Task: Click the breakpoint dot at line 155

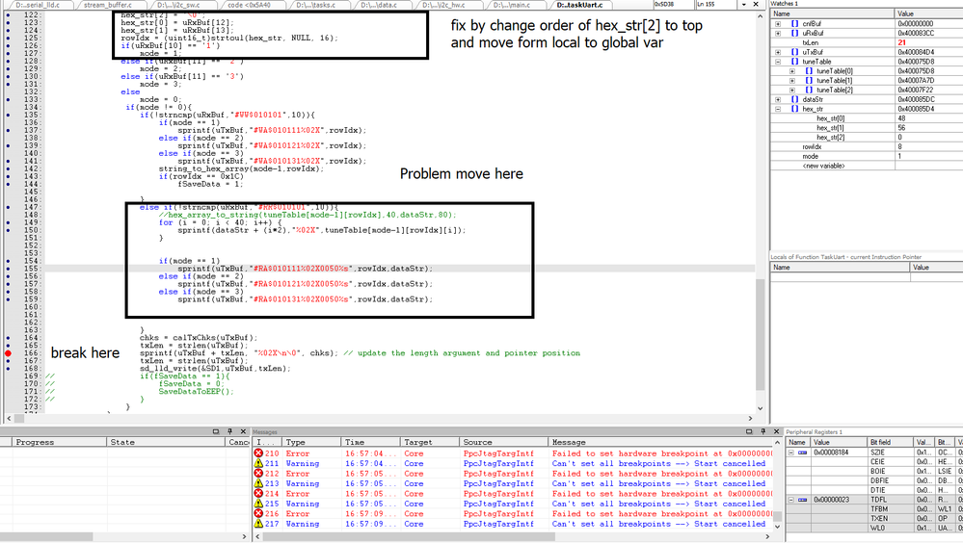Action: point(8,269)
